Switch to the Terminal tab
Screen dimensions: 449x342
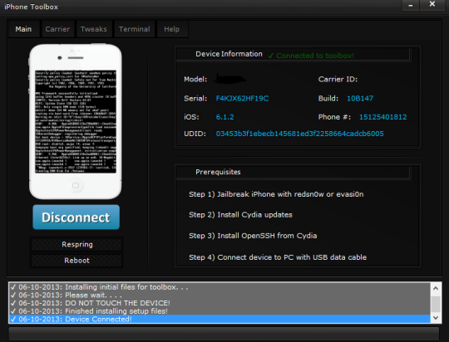point(135,29)
